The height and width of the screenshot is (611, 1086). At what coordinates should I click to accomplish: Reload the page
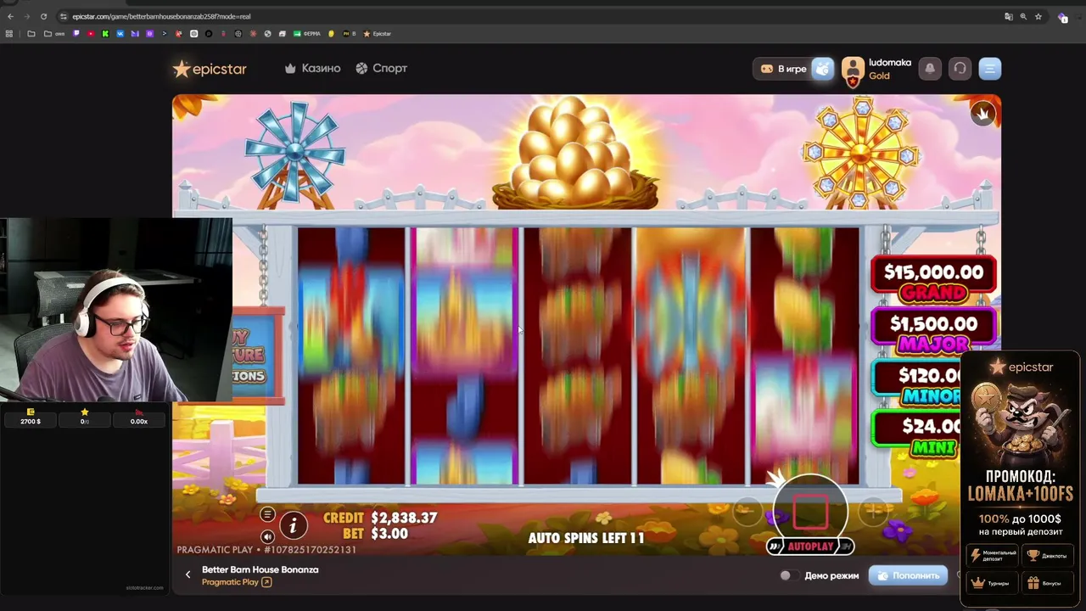(x=43, y=16)
